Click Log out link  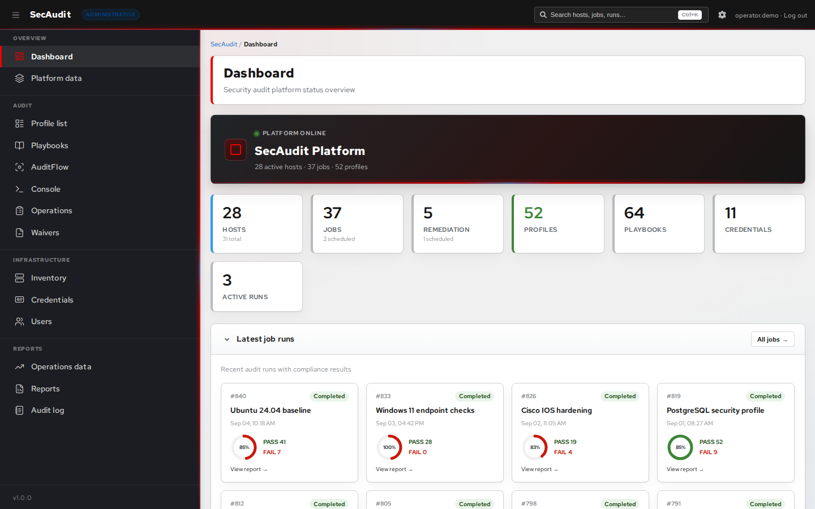pyautogui.click(x=795, y=15)
